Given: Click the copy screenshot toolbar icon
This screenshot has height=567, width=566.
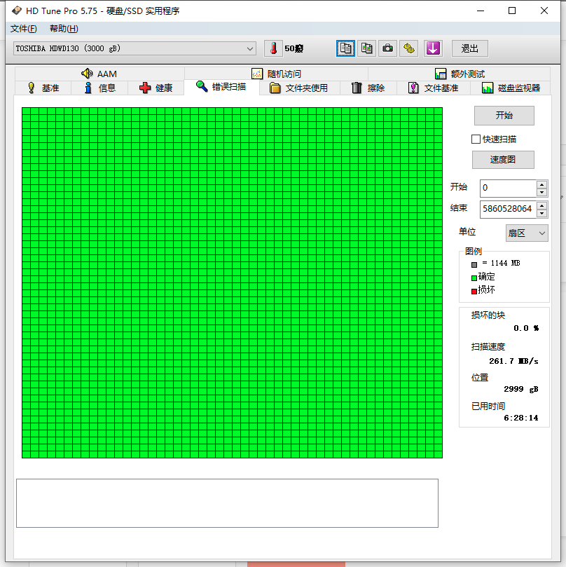Looking at the screenshot, I should 366,48.
